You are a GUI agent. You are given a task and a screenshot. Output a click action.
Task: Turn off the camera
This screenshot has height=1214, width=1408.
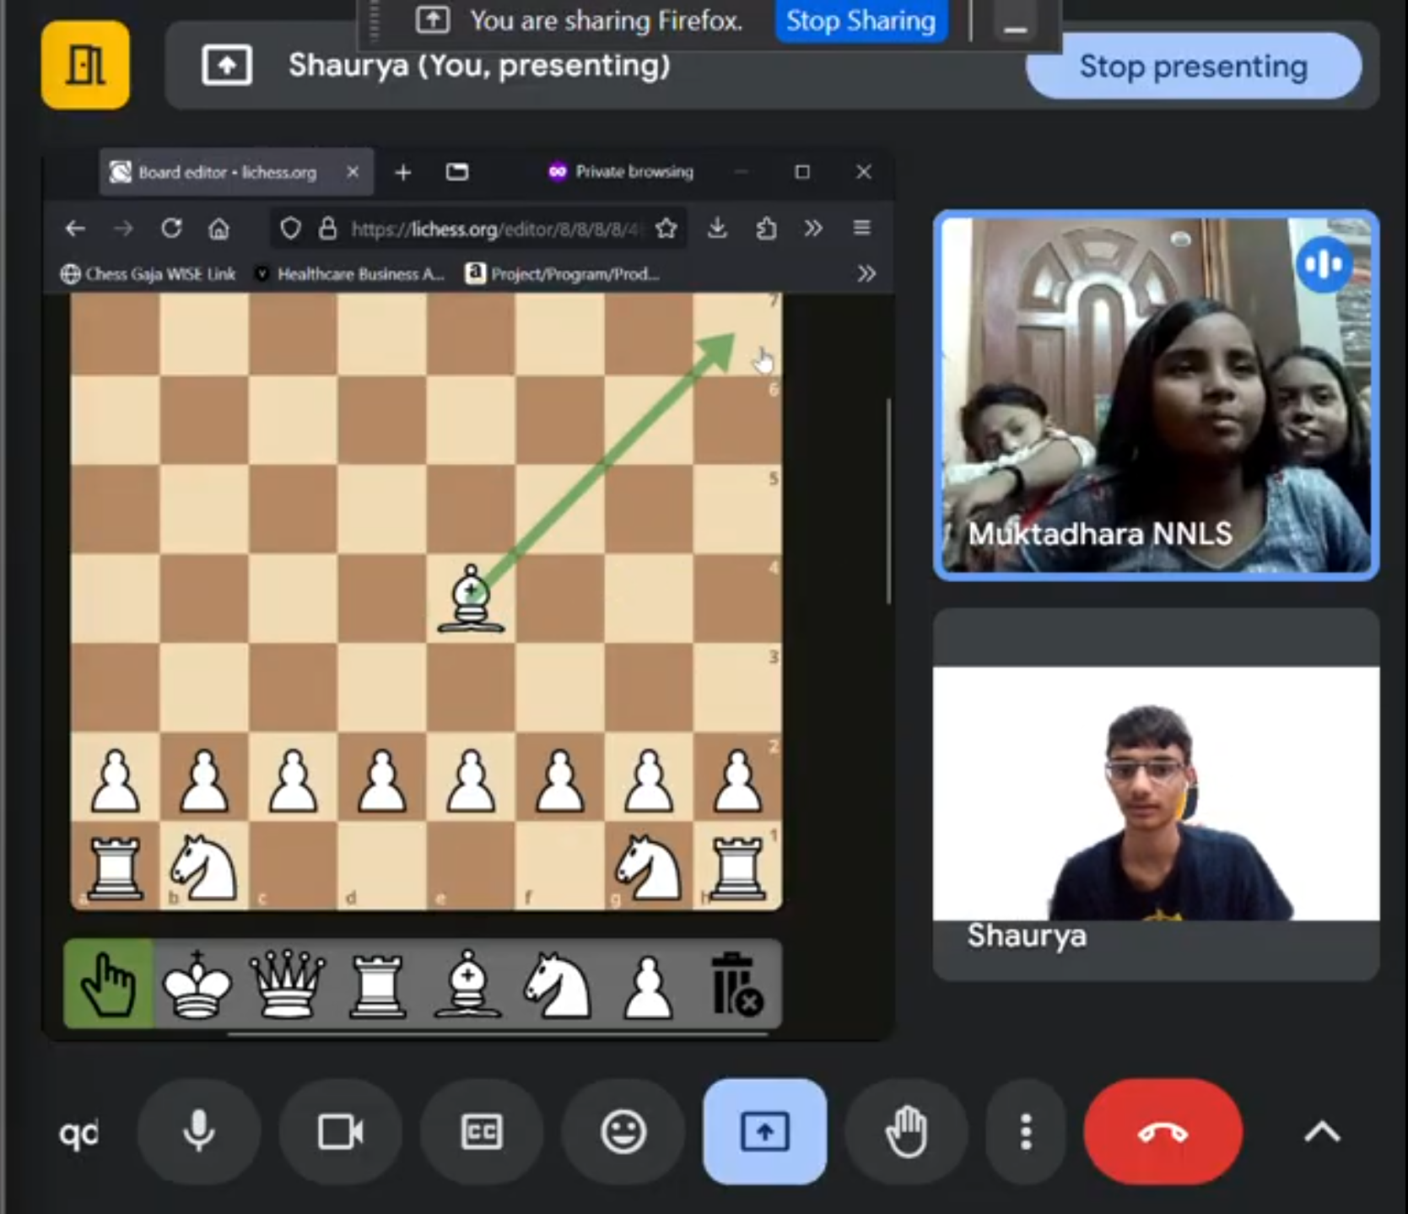coord(340,1131)
